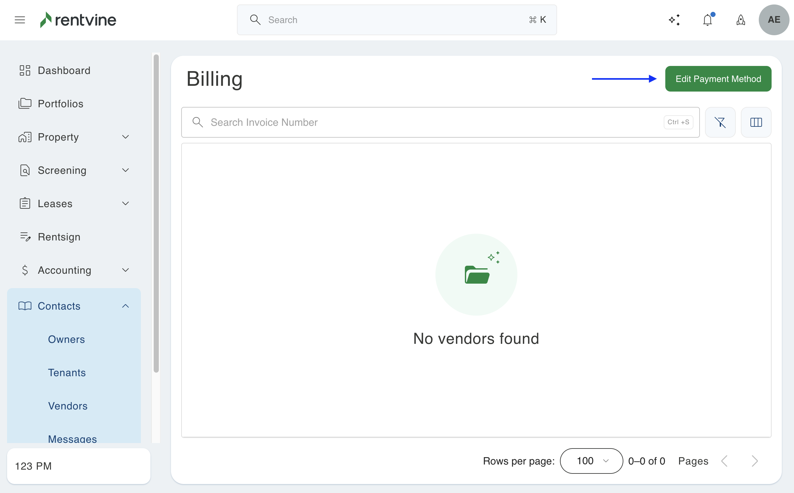Go to Vendors under Contacts
Image resolution: width=794 pixels, height=493 pixels.
(68, 406)
